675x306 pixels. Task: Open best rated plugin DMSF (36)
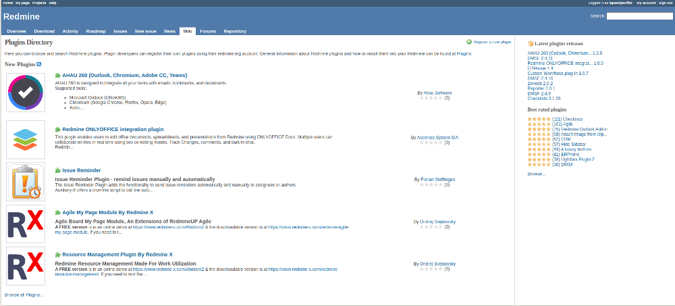coord(568,164)
